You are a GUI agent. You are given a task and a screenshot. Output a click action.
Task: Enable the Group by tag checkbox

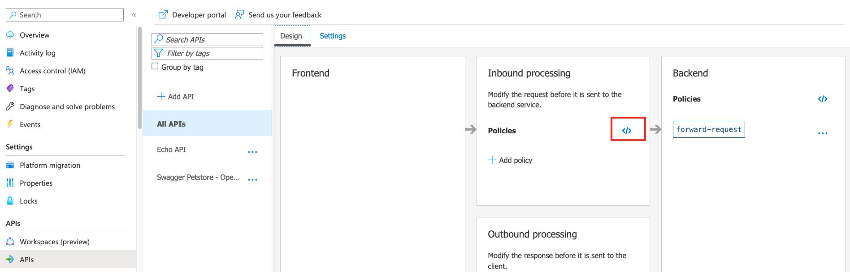coord(155,66)
